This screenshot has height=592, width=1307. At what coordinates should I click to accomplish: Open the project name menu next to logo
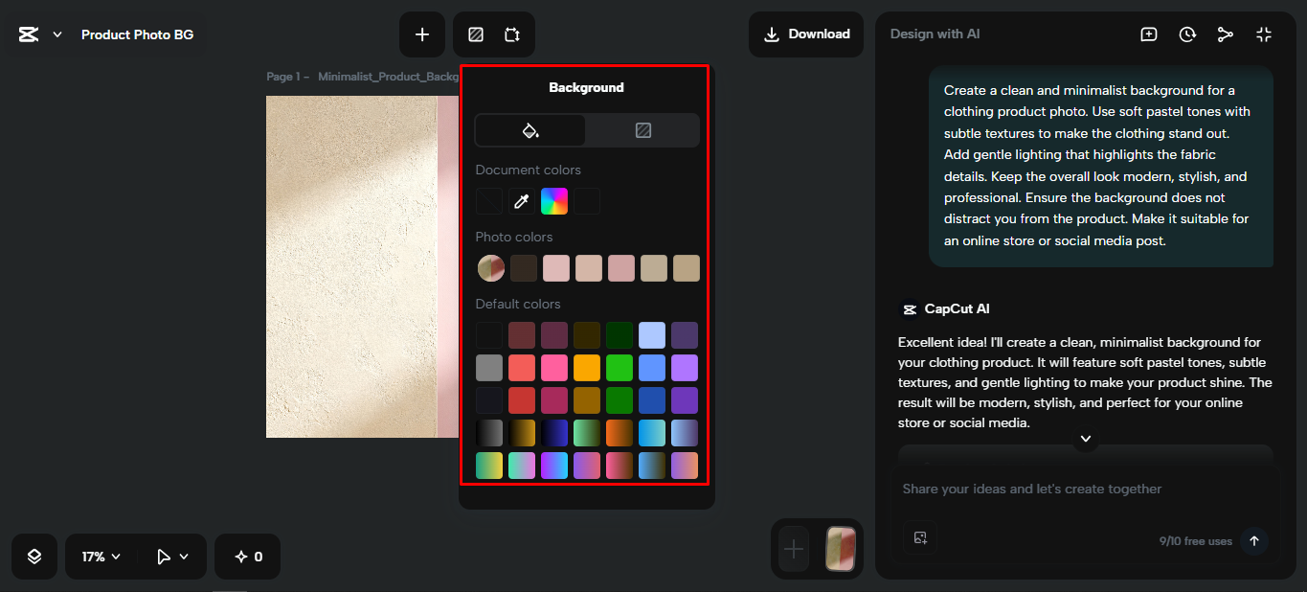coord(56,34)
